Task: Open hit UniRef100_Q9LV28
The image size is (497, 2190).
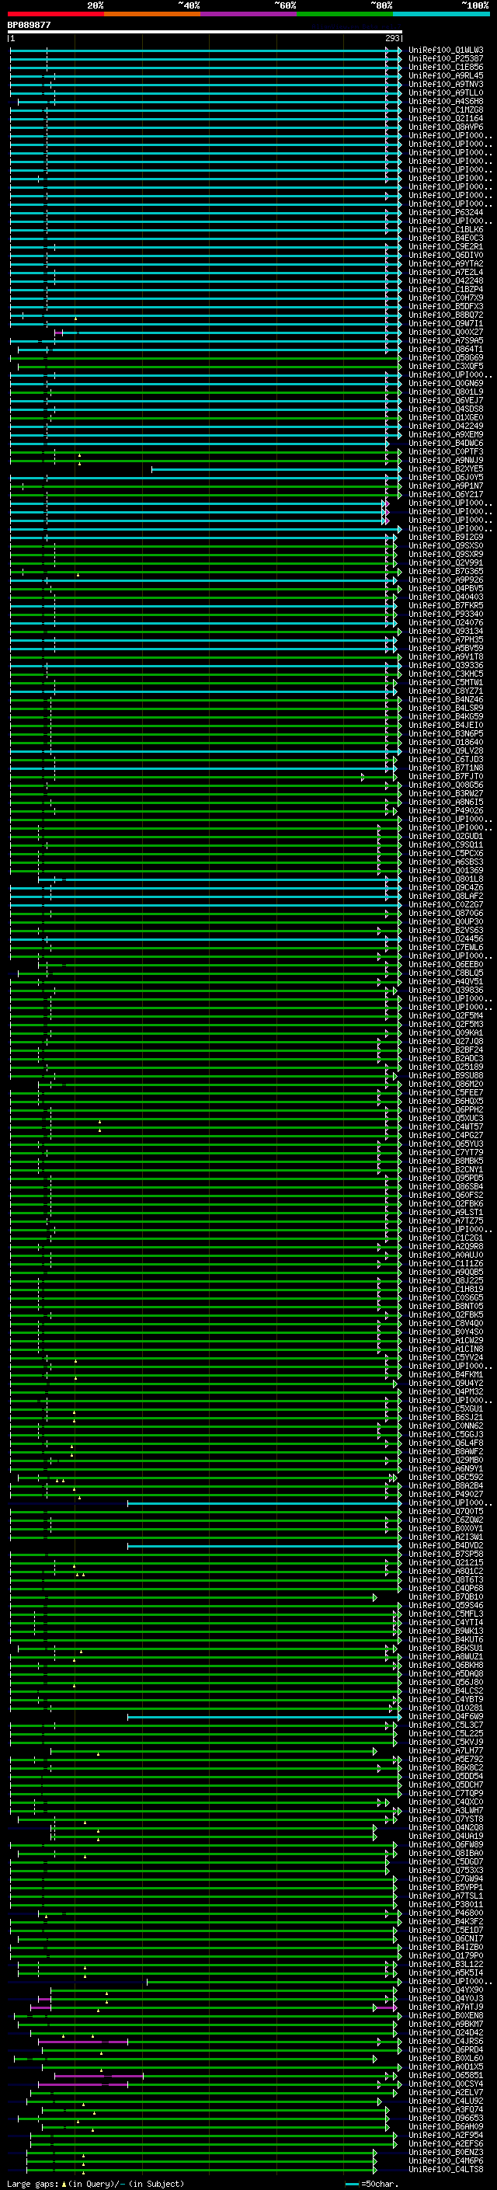Action: [446, 750]
